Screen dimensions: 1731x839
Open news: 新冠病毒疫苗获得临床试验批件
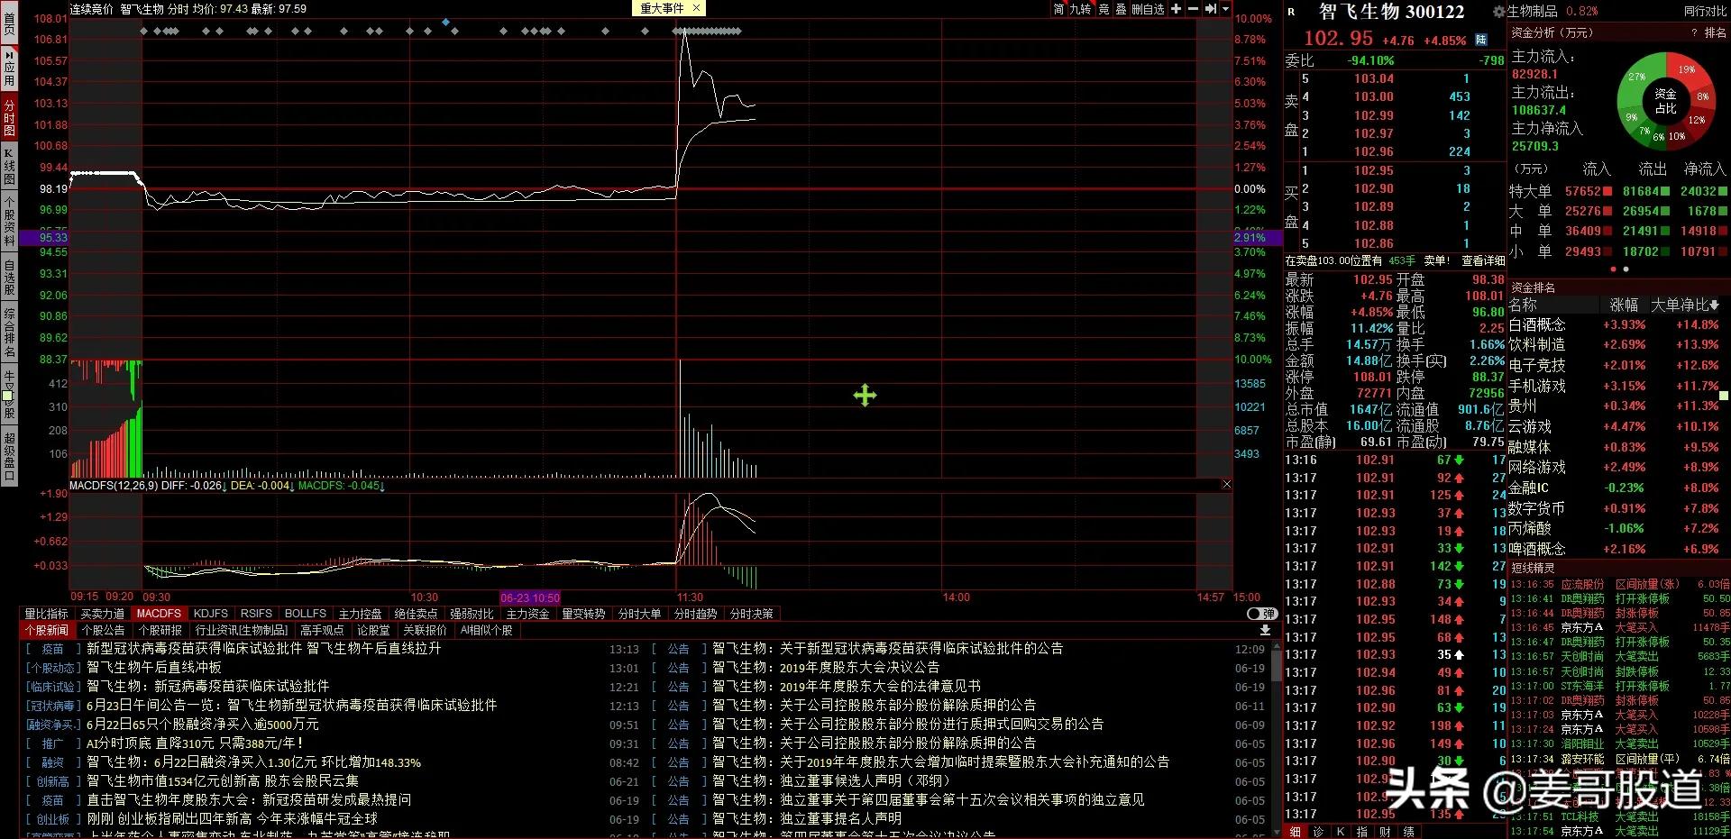tap(208, 687)
